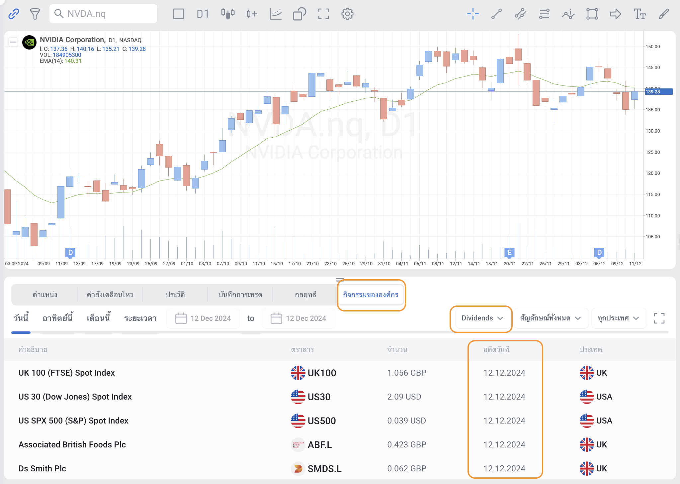
Task: Click the D1 timeframe button
Action: point(203,14)
